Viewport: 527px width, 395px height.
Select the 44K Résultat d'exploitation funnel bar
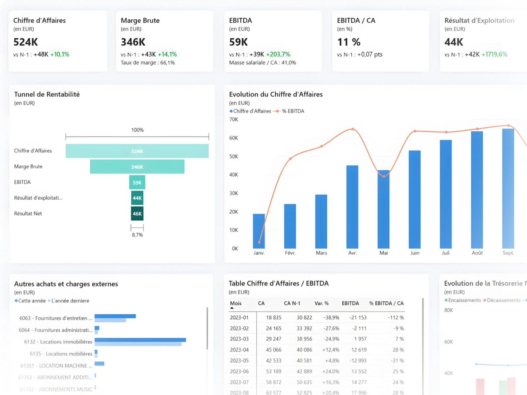[137, 198]
